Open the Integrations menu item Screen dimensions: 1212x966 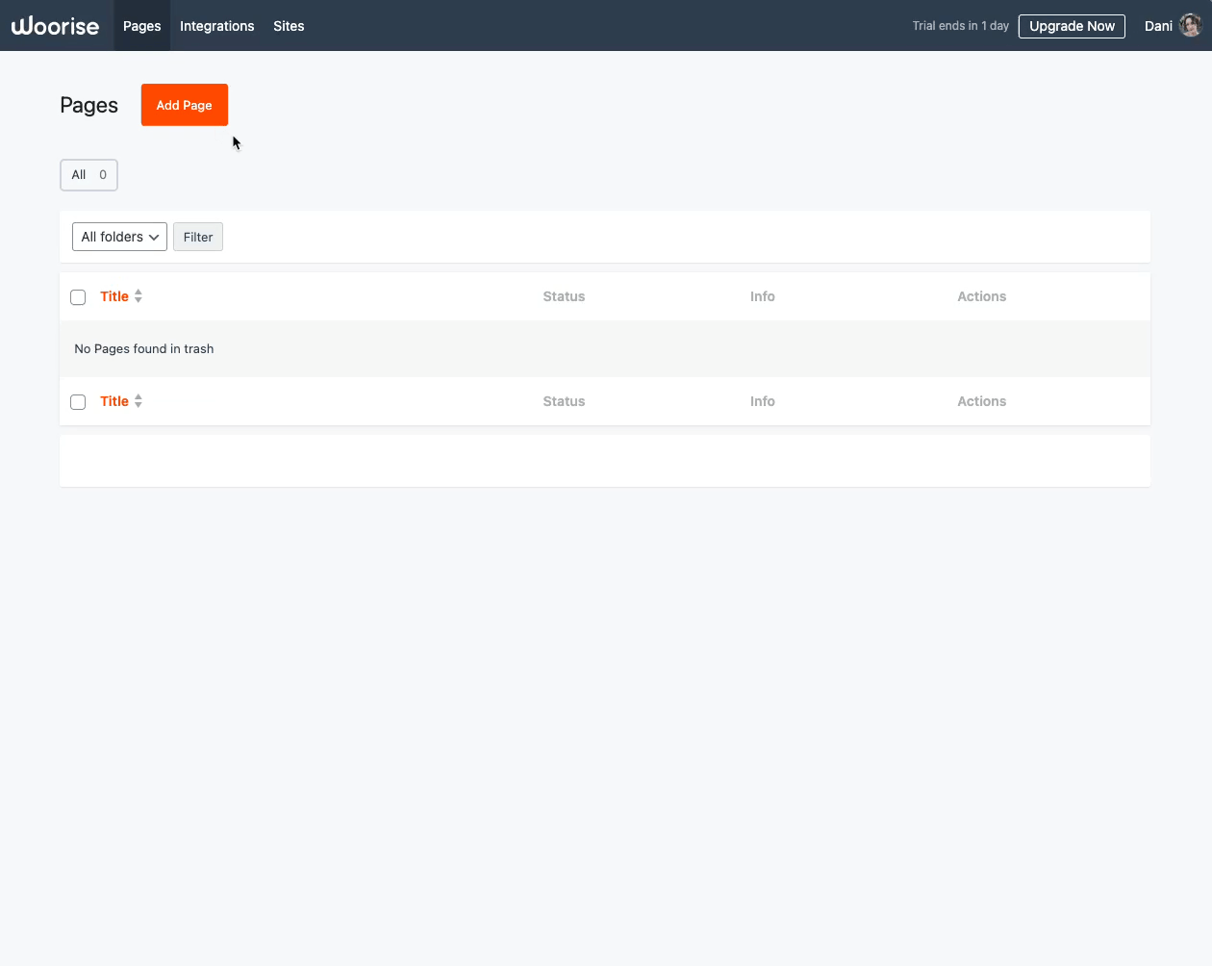coord(216,26)
